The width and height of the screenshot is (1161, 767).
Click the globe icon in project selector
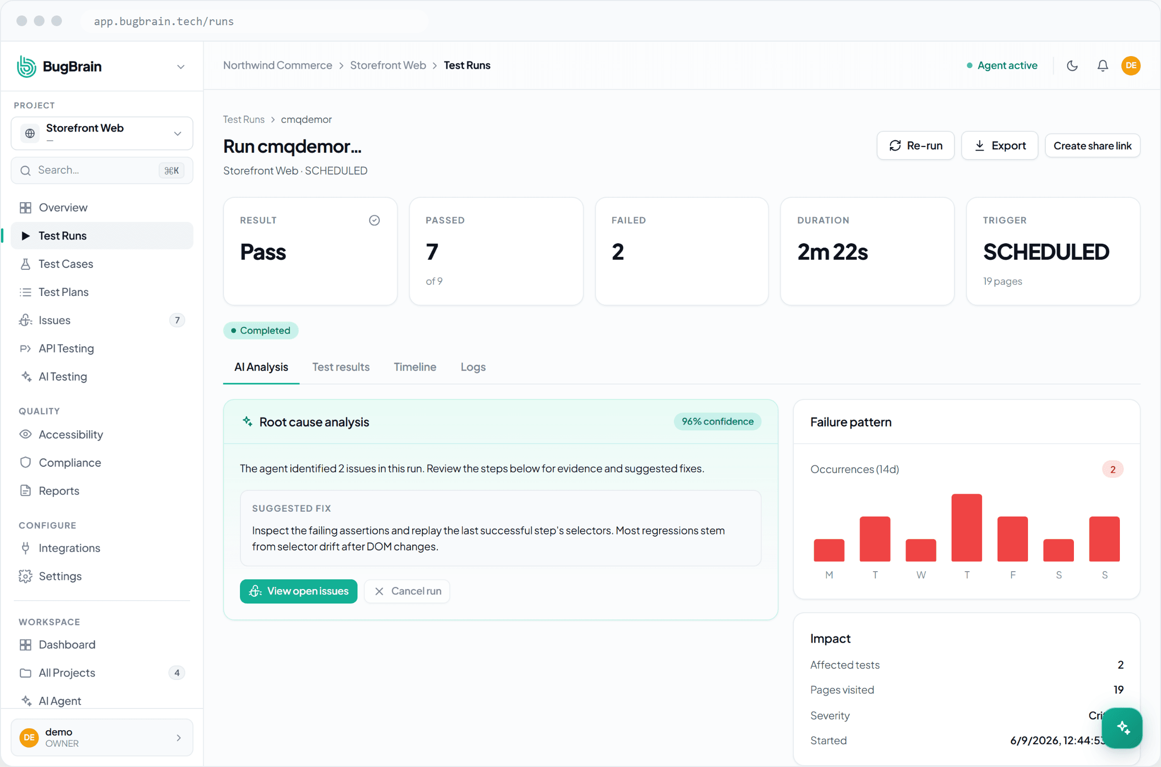(x=30, y=133)
